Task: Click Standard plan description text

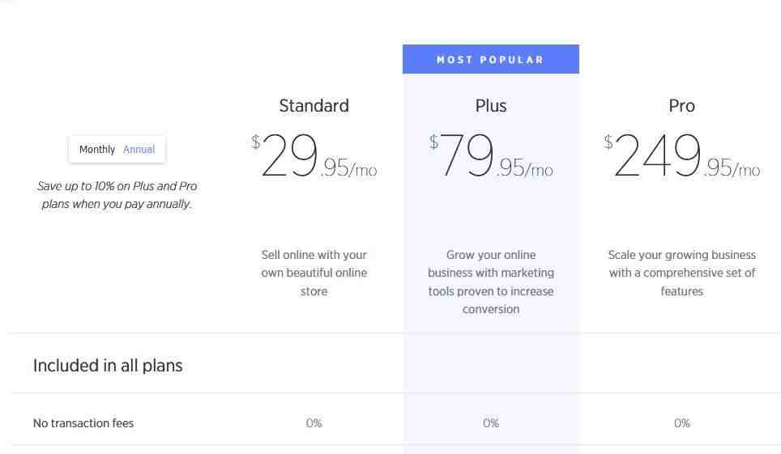Action: pos(314,273)
